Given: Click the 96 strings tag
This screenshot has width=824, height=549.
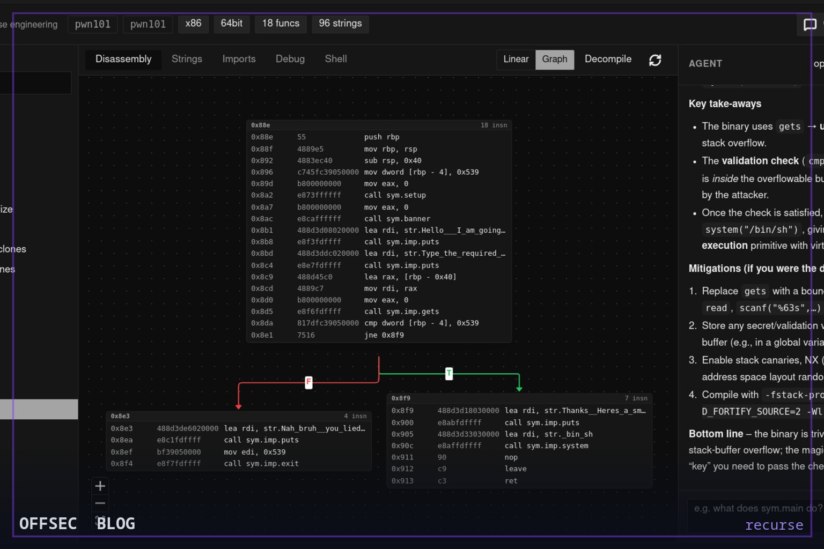Looking at the screenshot, I should click(x=340, y=24).
